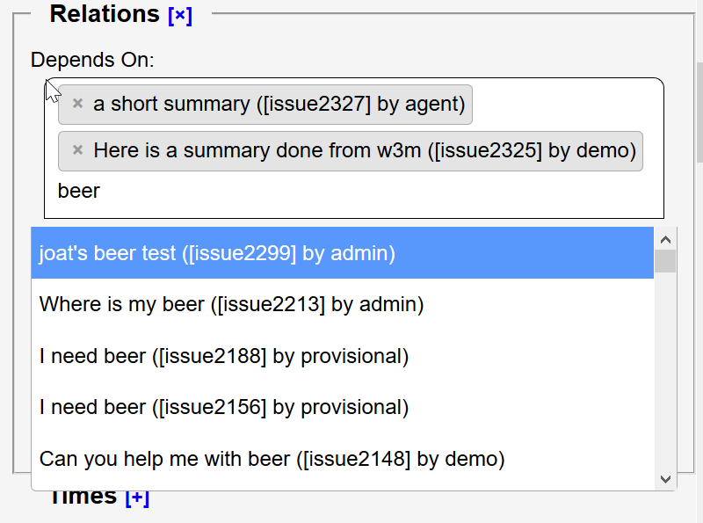Click the suggestion list scroll-down arrow
This screenshot has height=523, width=703.
pos(665,479)
